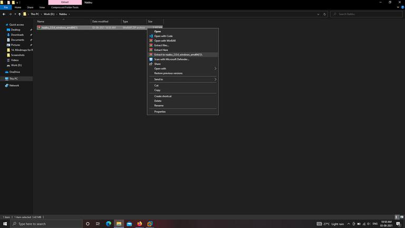Viewport: 405px width, 228px height.
Task: Open Mail app from taskbar
Action: (x=129, y=224)
